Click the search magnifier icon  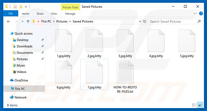pyautogui.click(x=199, y=22)
